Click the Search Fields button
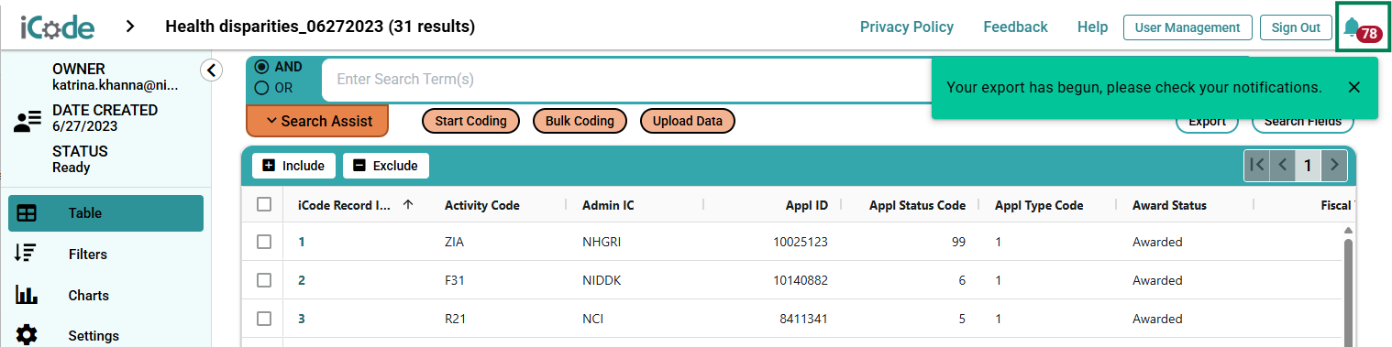1392x347 pixels. (1302, 122)
